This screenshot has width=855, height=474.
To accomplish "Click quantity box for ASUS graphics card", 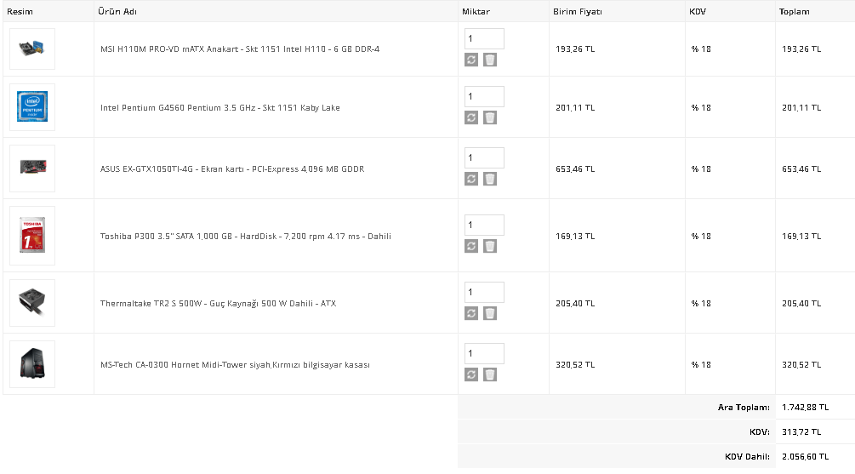I will click(x=484, y=158).
